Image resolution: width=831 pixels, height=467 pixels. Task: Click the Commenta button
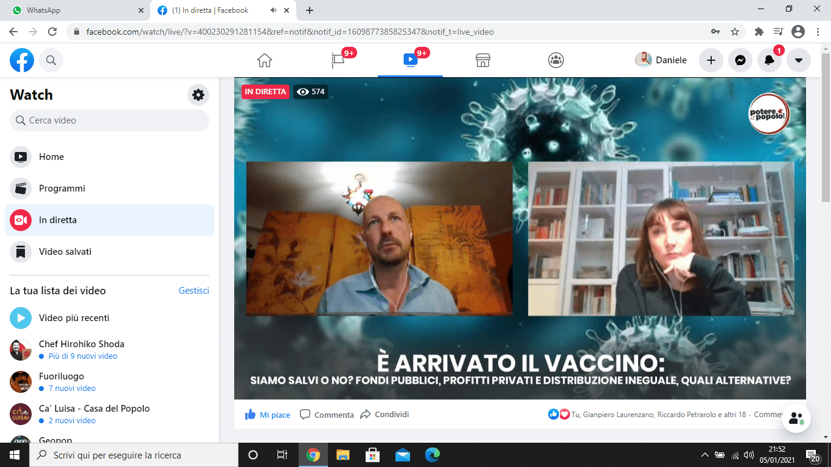327,415
